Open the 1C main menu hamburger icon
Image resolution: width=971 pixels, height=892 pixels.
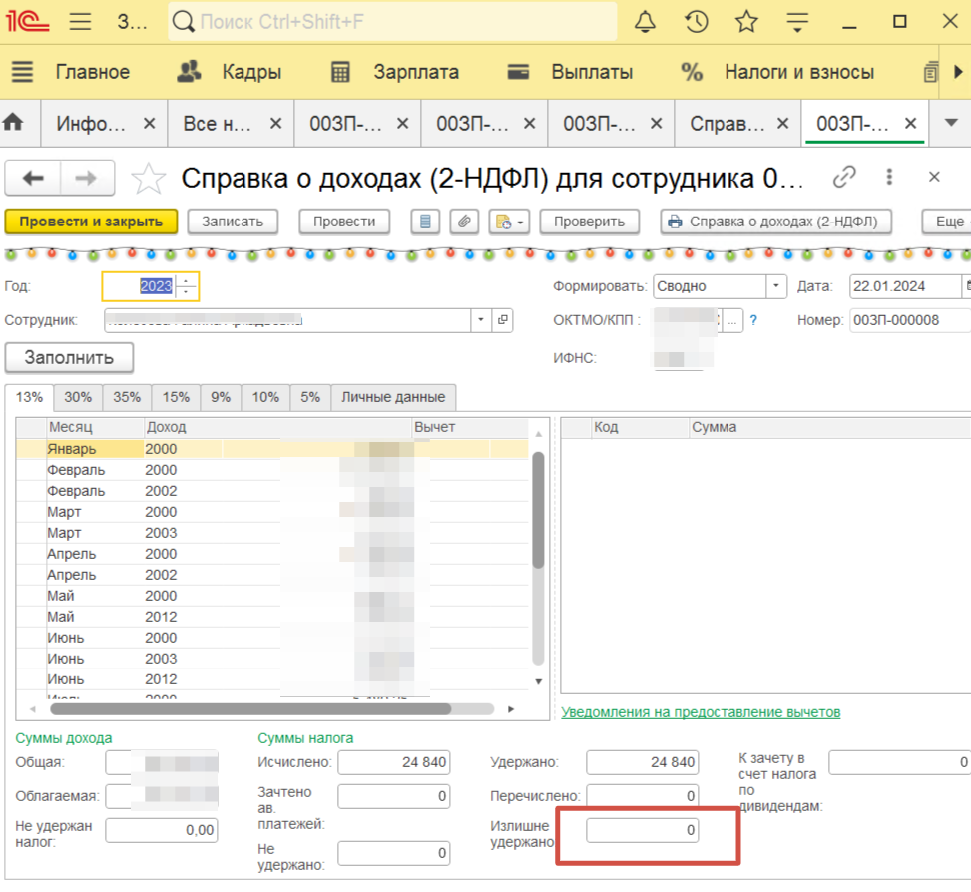(80, 22)
